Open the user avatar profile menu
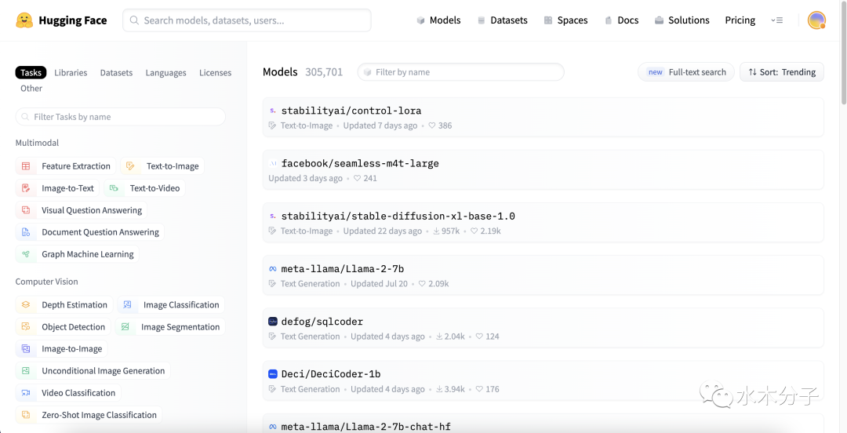 [816, 20]
